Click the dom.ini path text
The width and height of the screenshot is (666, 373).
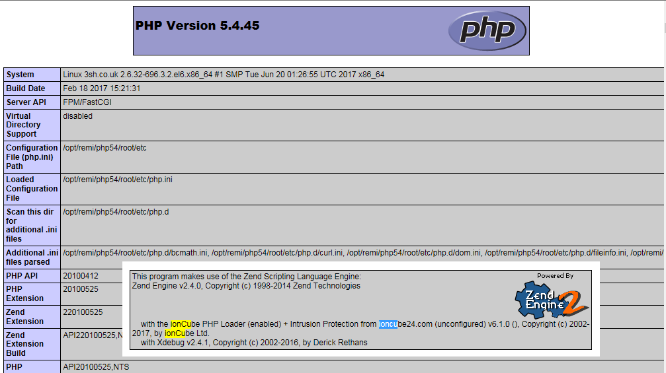414,253
